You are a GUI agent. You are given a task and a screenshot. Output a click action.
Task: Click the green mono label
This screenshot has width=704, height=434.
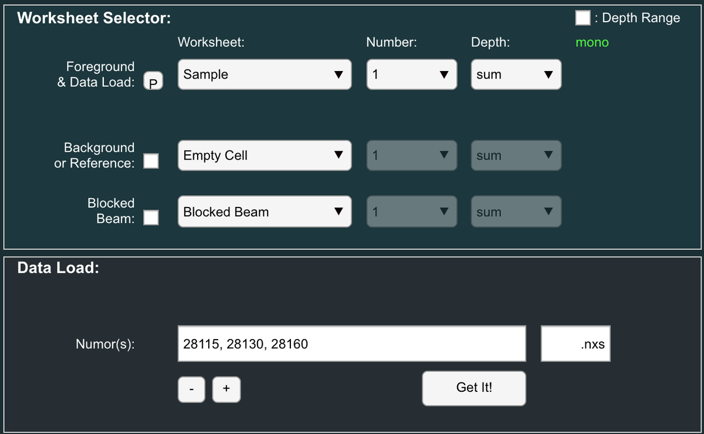tap(592, 42)
